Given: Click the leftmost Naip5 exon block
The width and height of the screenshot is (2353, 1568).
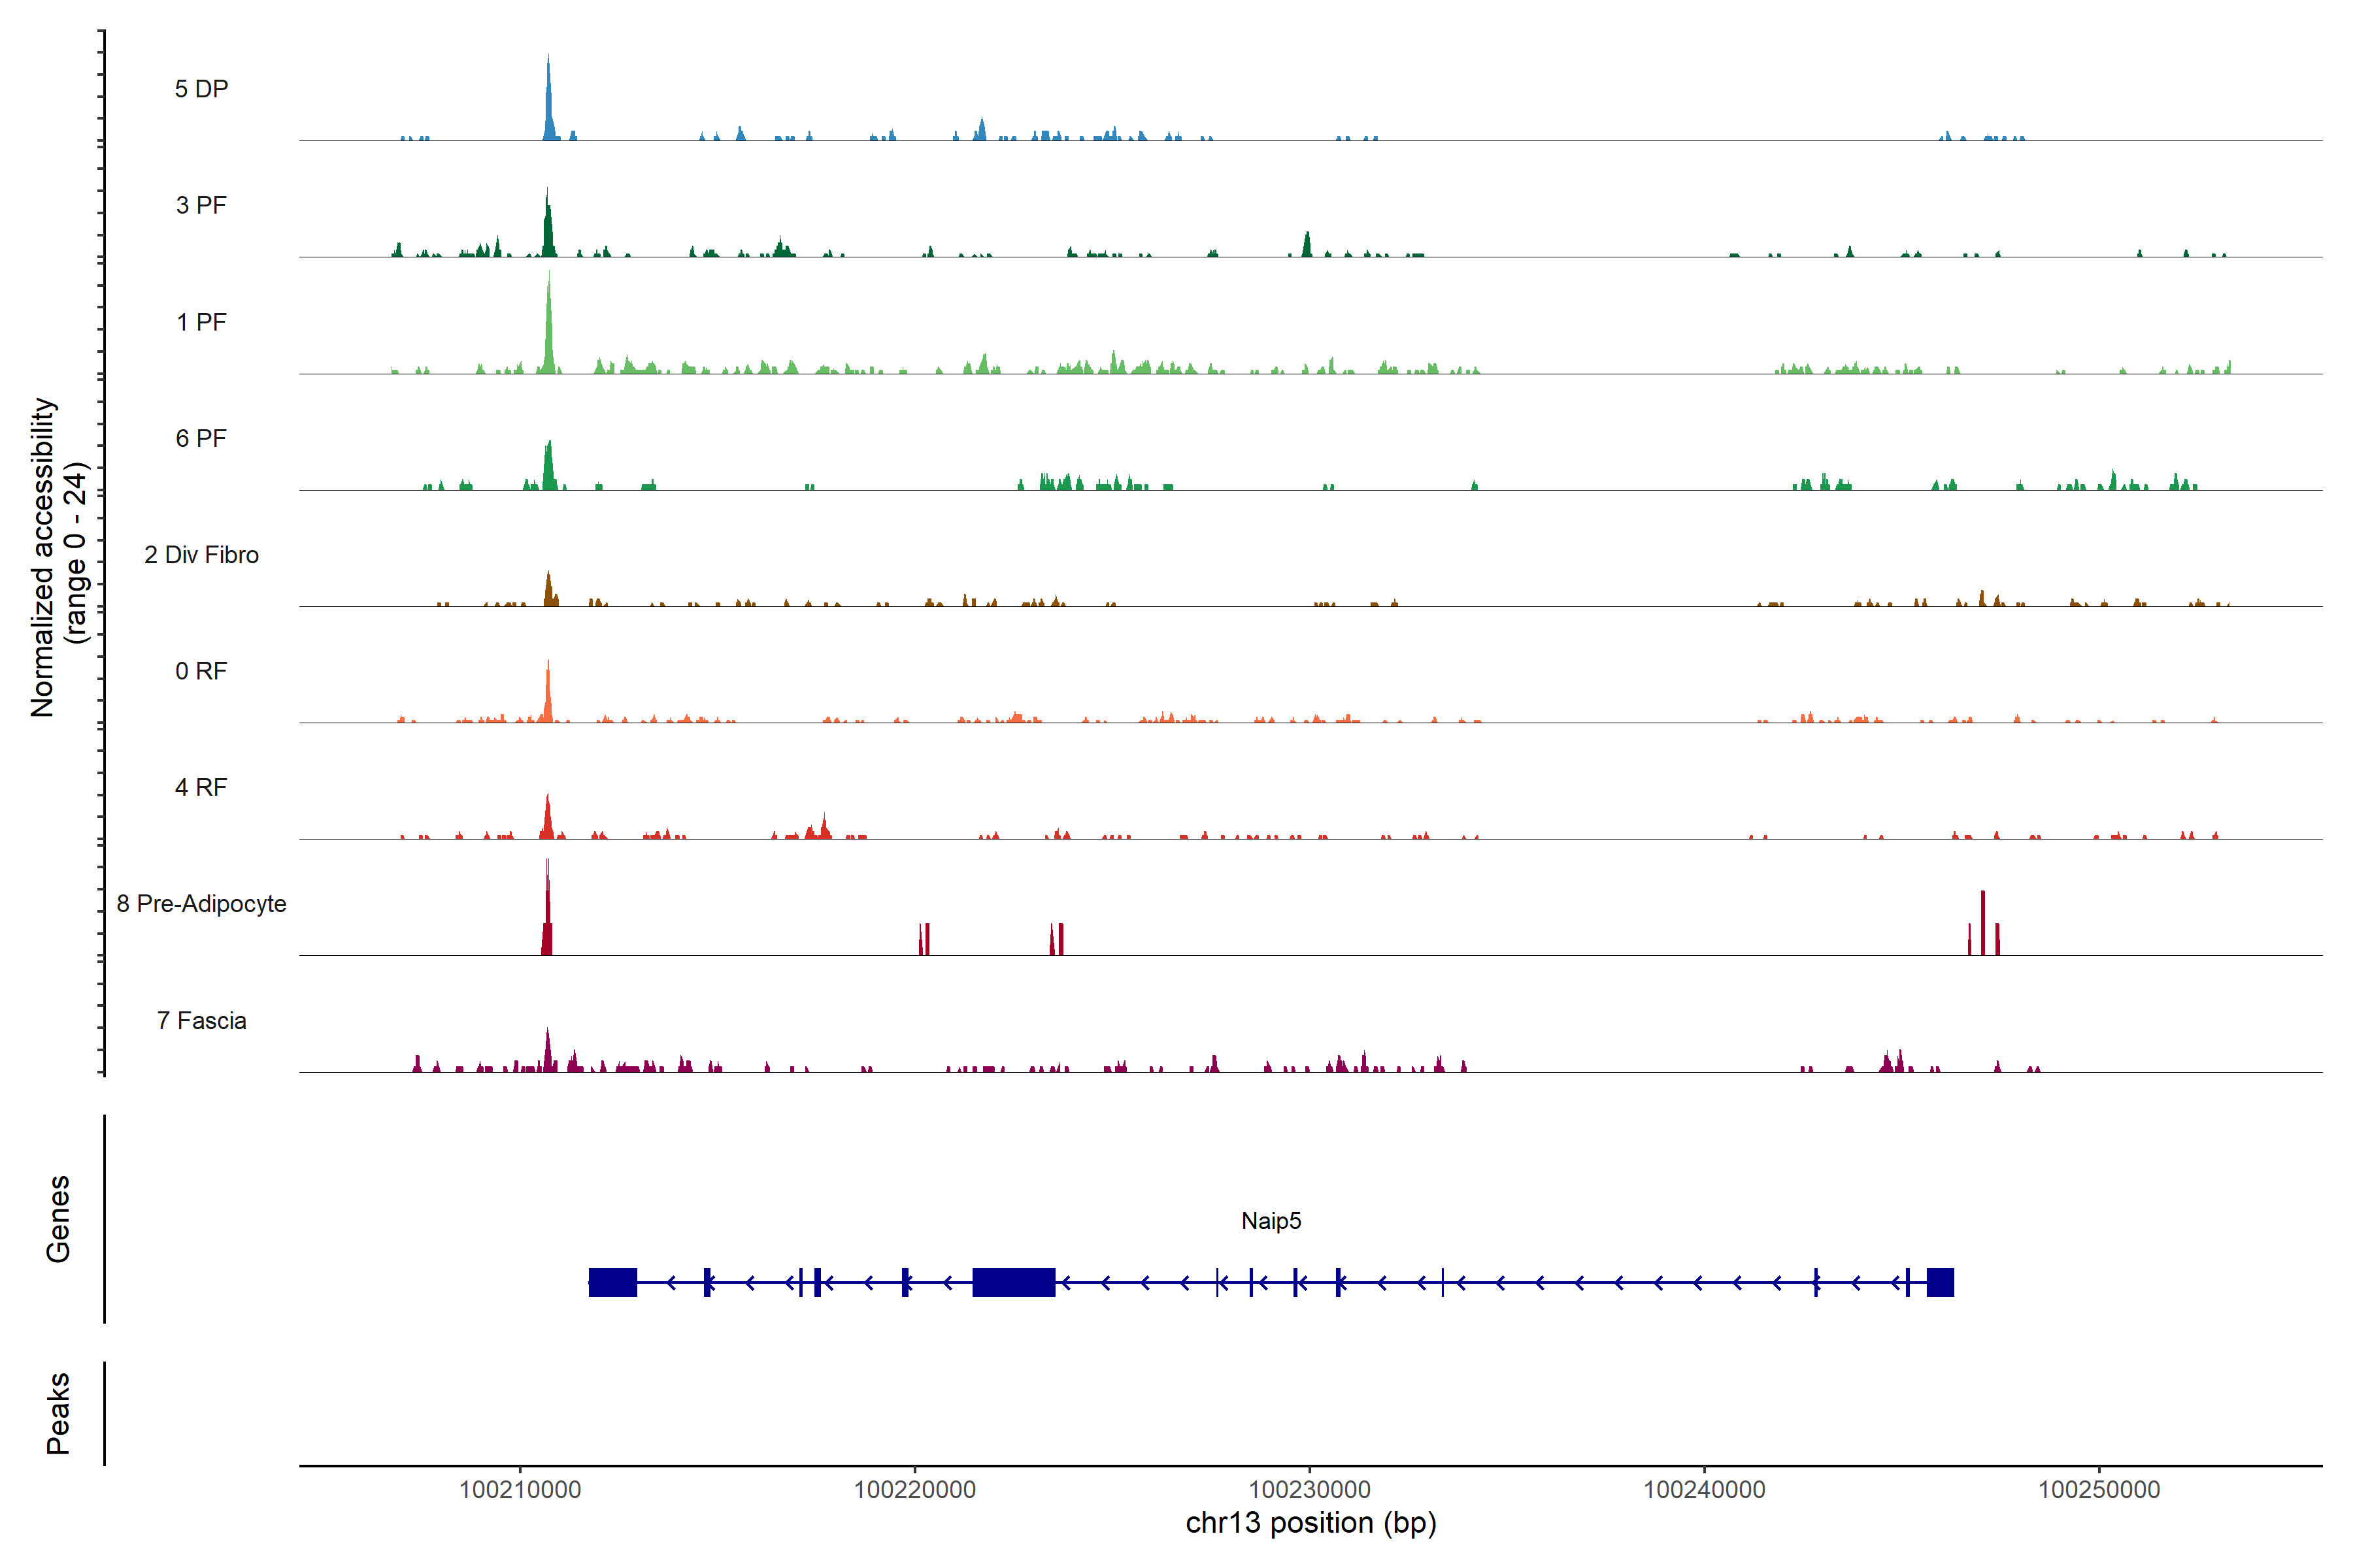Looking at the screenshot, I should 612,1282.
